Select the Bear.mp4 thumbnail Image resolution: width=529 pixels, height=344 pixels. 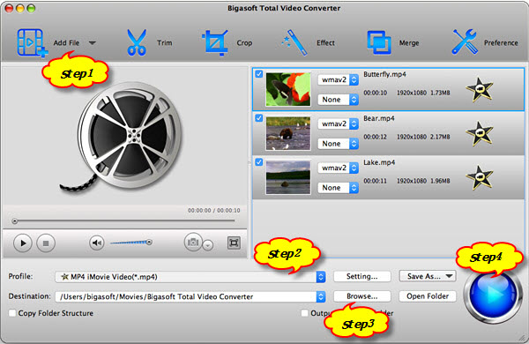tap(288, 133)
